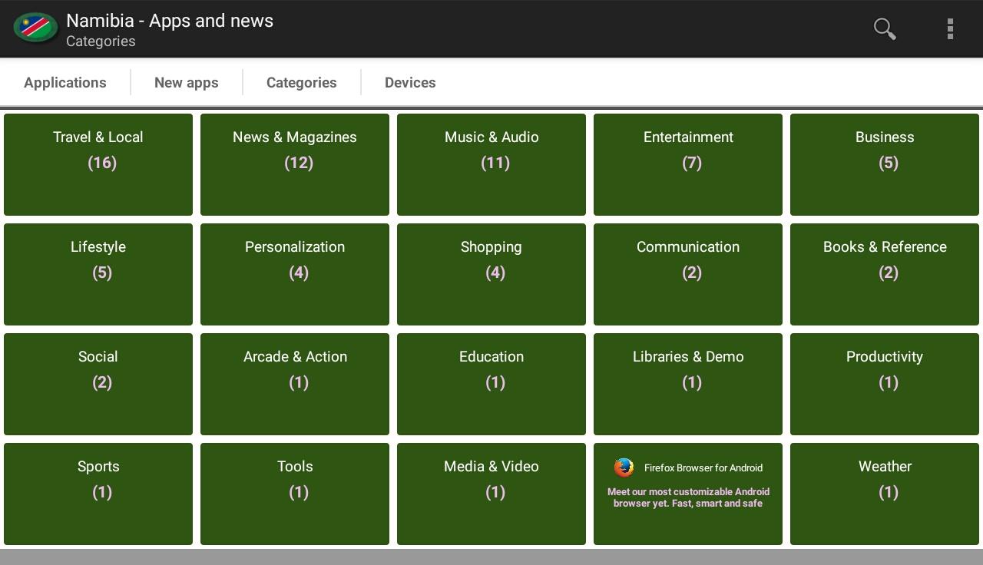983x565 pixels.
Task: Browse the Sports category
Action: coord(98,494)
